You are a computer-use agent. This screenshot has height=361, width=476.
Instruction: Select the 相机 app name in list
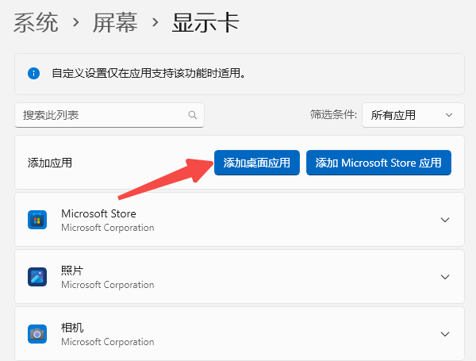(72, 328)
